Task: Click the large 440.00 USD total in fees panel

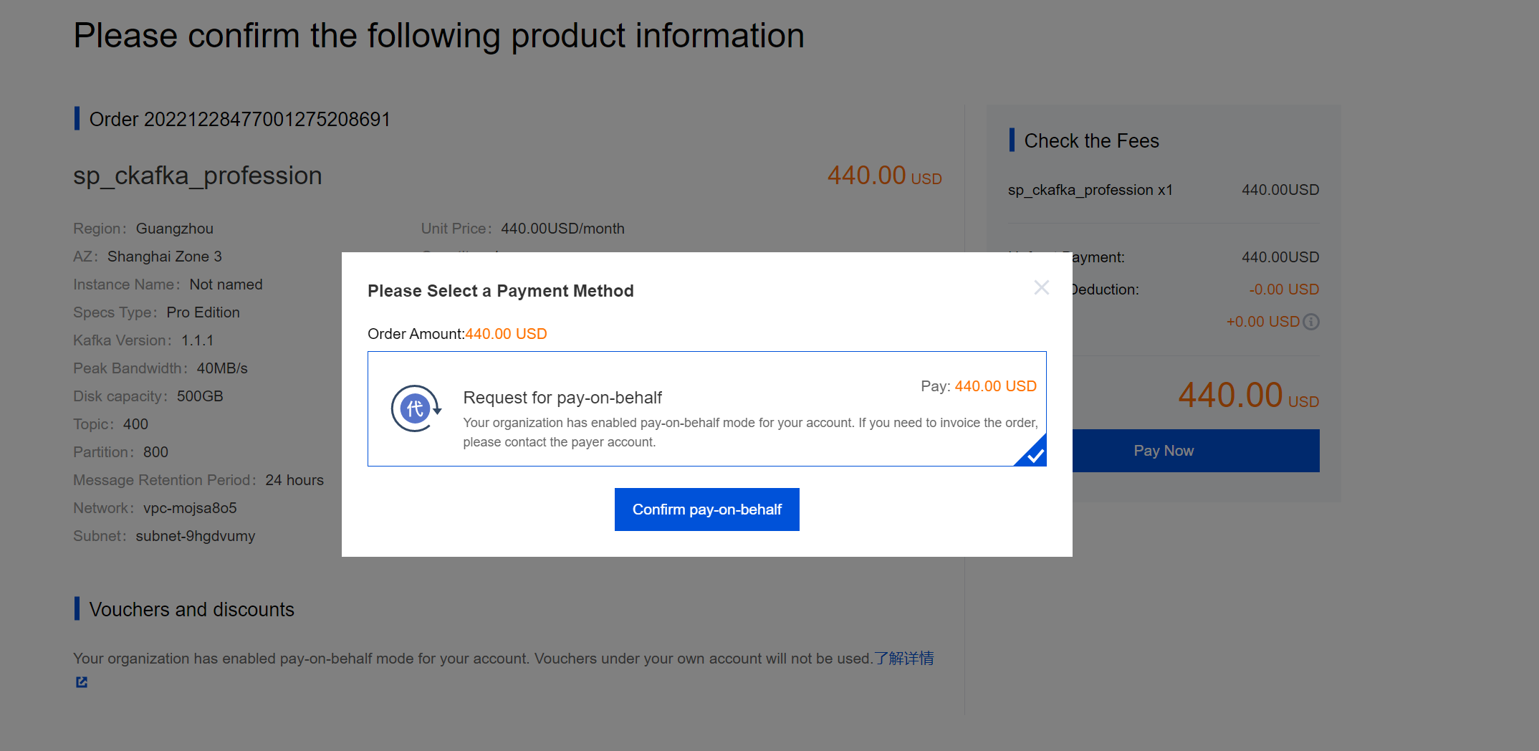Action: click(x=1247, y=396)
